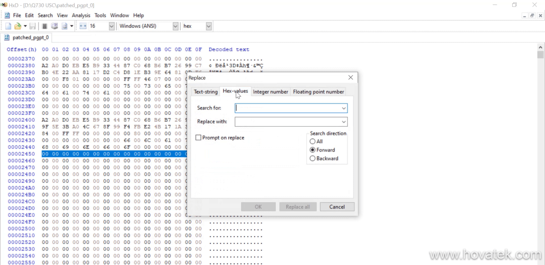The image size is (545, 265).
Task: Close the Replace dialog with X
Action: 351,78
